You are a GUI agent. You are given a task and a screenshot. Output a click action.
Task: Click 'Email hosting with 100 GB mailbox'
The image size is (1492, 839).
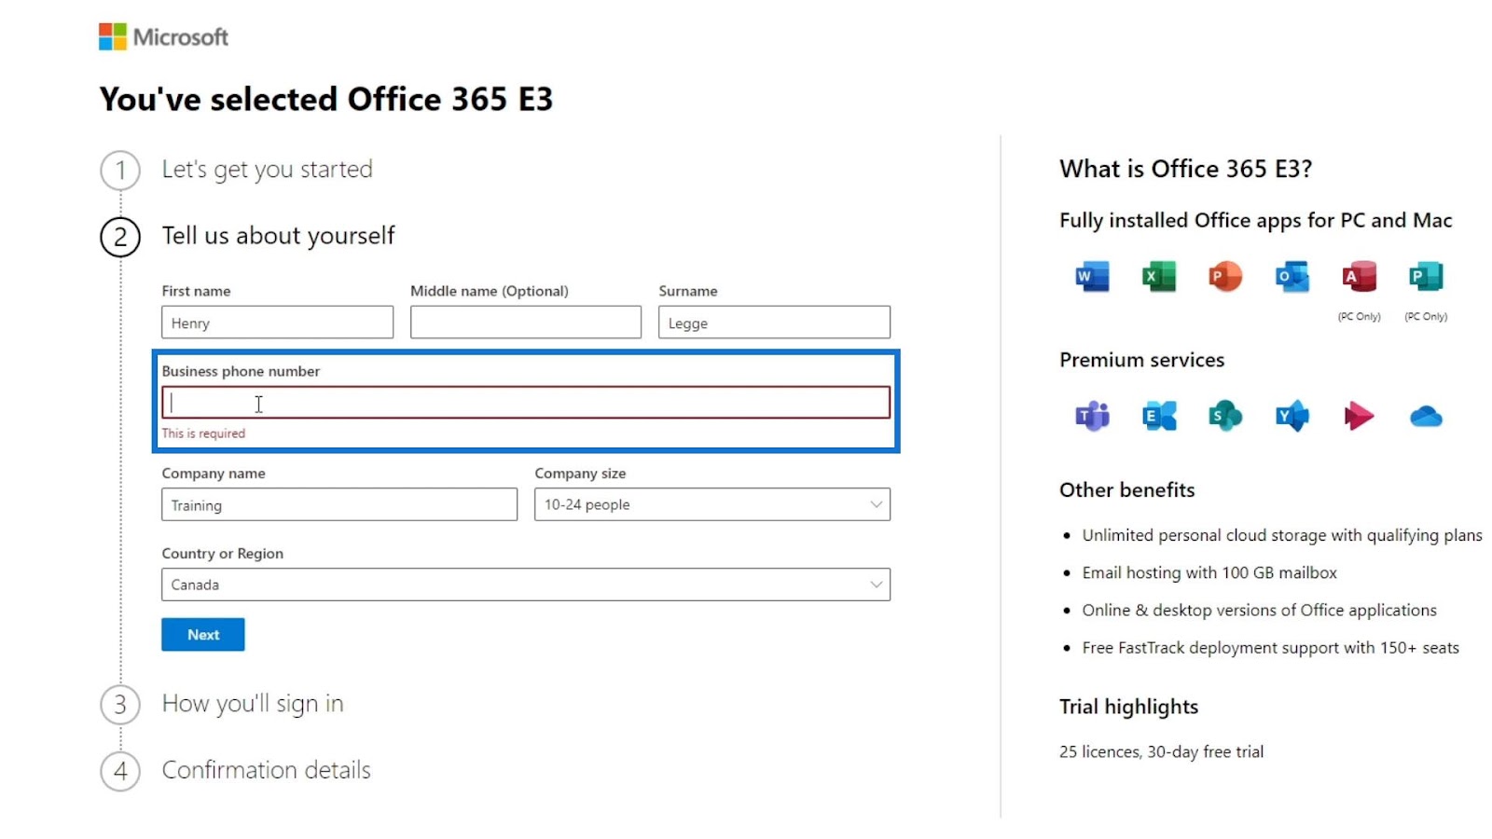coord(1209,572)
